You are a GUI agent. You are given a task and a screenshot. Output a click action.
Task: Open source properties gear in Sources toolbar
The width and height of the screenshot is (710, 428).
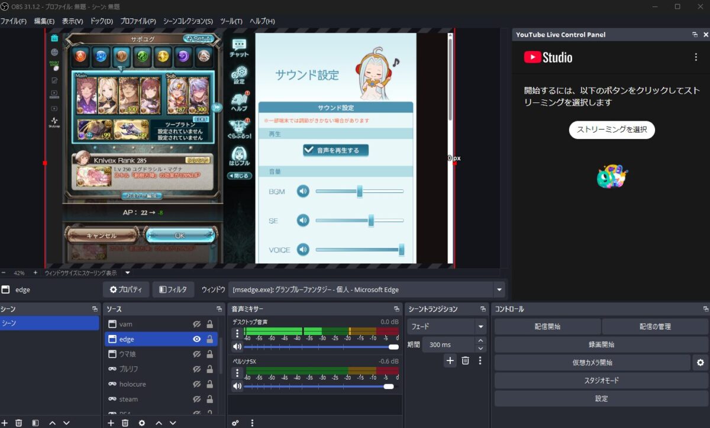pos(141,423)
